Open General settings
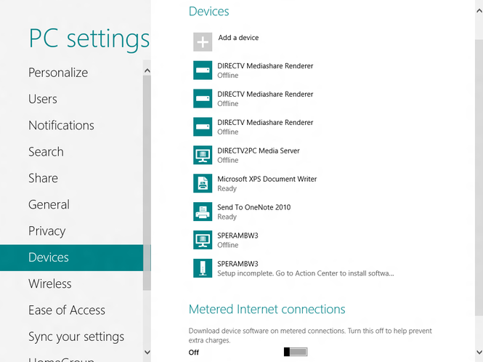 (49, 204)
